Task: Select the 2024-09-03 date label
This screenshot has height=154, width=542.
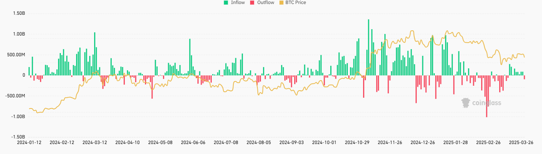Action: [292, 142]
